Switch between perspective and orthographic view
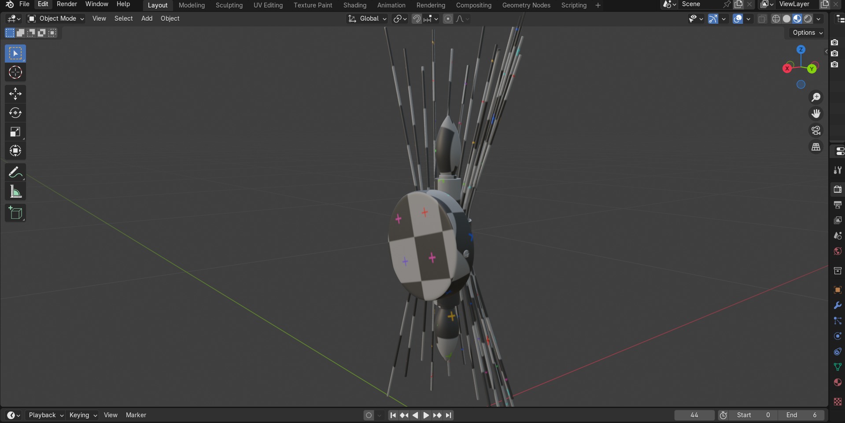This screenshot has width=845, height=423. click(816, 147)
